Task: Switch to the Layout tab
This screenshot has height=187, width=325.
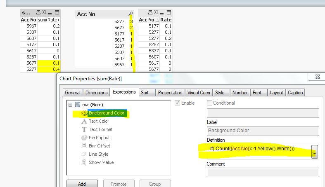Action: coord(276,93)
